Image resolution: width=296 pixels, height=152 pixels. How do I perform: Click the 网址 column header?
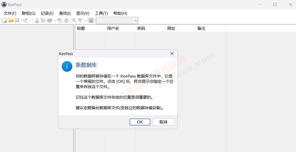181,28
